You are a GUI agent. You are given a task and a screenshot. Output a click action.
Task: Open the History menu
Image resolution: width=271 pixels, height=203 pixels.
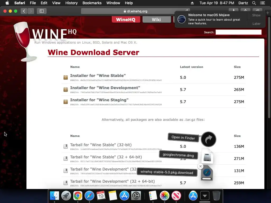[x=71, y=3]
